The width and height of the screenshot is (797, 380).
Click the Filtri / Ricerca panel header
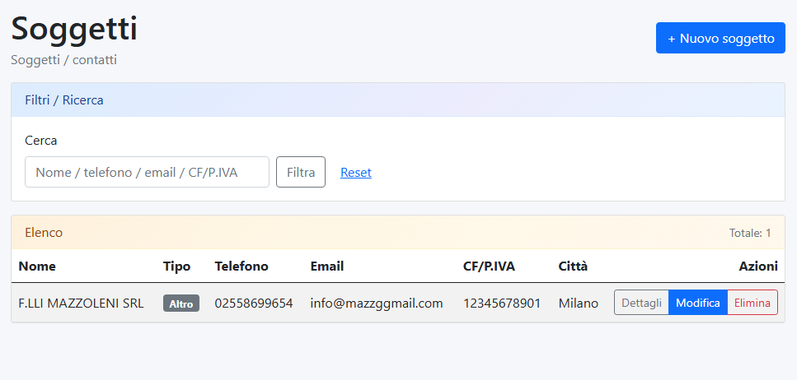[x=64, y=100]
